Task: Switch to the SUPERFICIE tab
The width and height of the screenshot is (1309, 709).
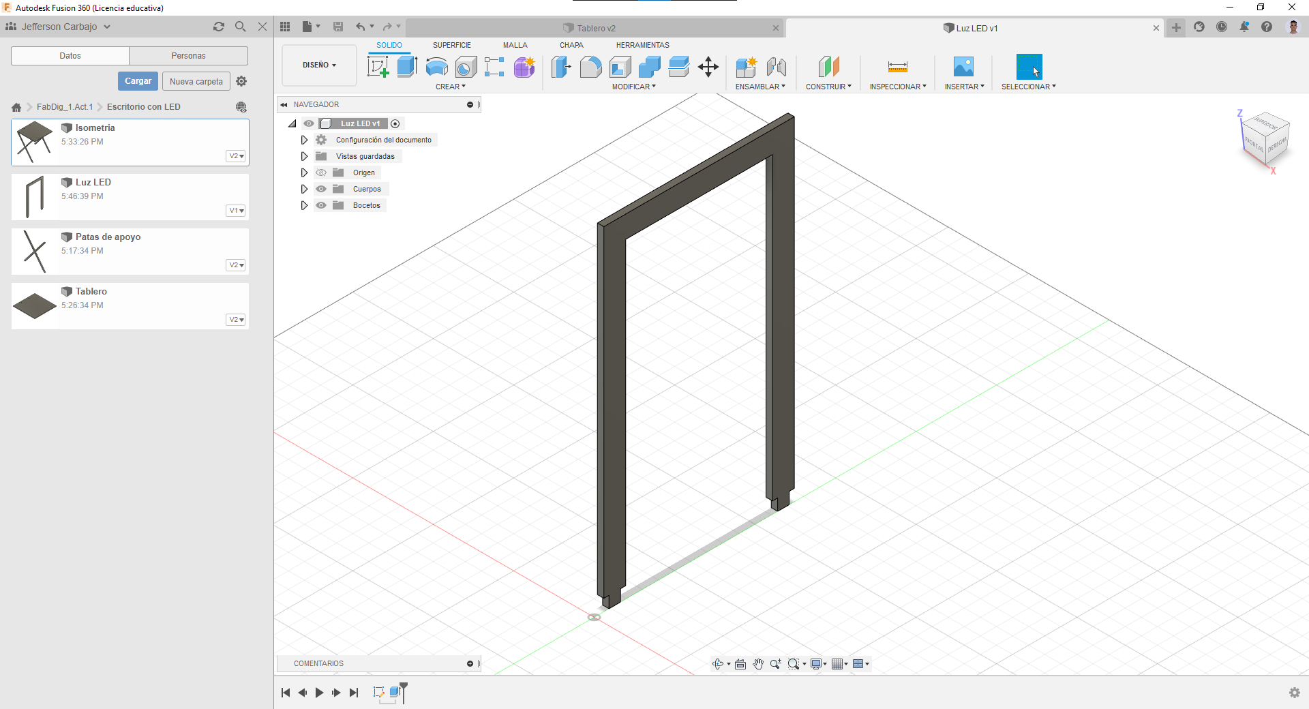Action: (x=452, y=45)
